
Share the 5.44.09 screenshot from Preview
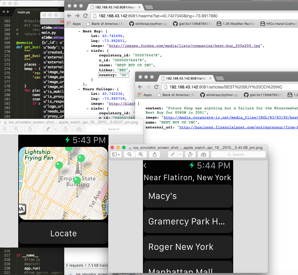155,155
